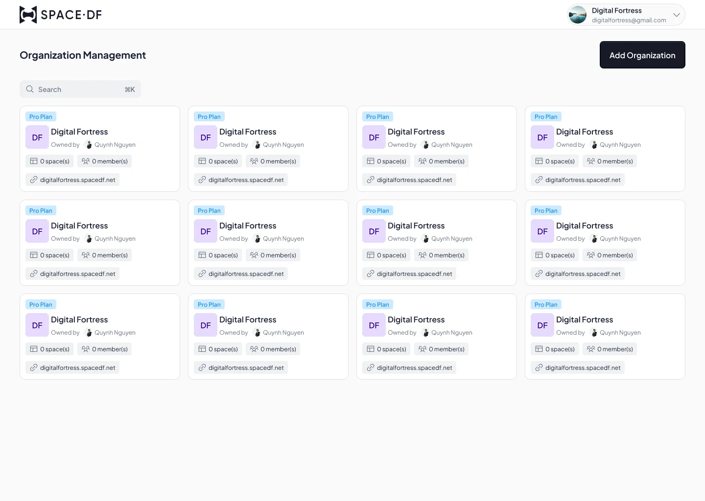Click the spaces table icon in first row's second card
The height and width of the screenshot is (501, 705).
pos(202,161)
